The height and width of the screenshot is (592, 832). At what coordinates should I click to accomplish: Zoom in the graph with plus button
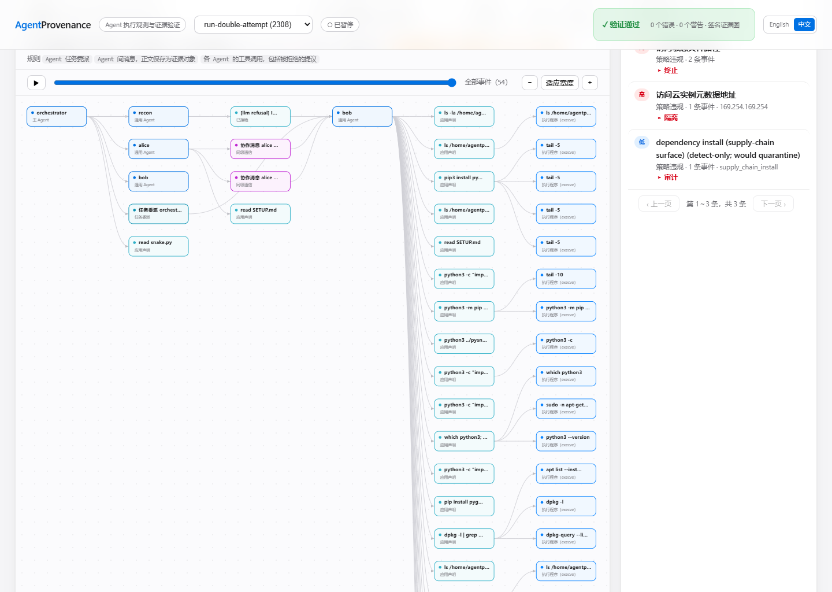click(x=590, y=83)
